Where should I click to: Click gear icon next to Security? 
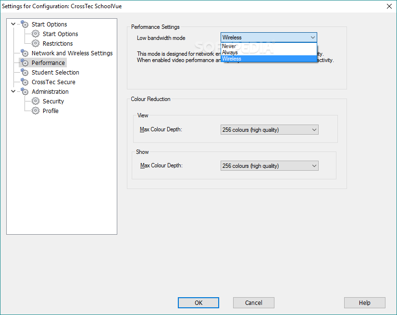tap(36, 101)
